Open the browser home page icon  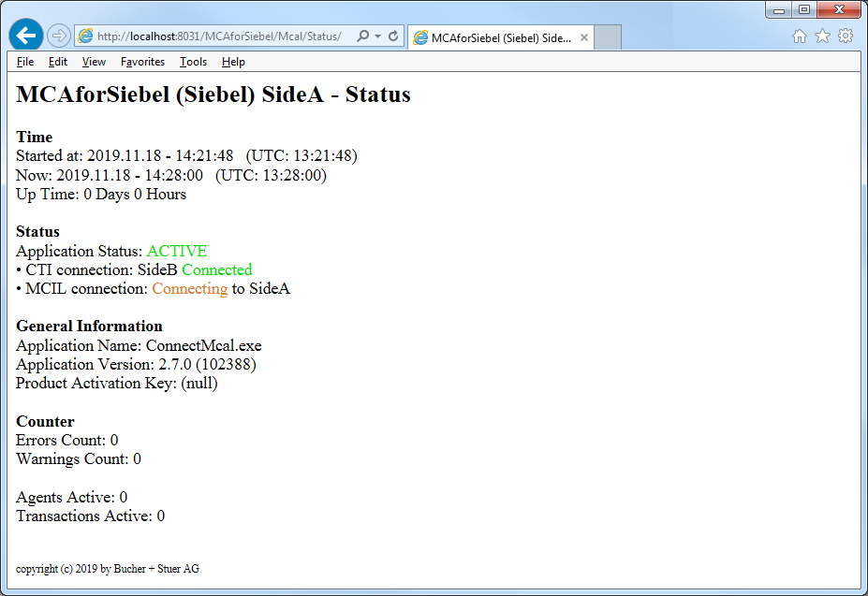point(801,35)
